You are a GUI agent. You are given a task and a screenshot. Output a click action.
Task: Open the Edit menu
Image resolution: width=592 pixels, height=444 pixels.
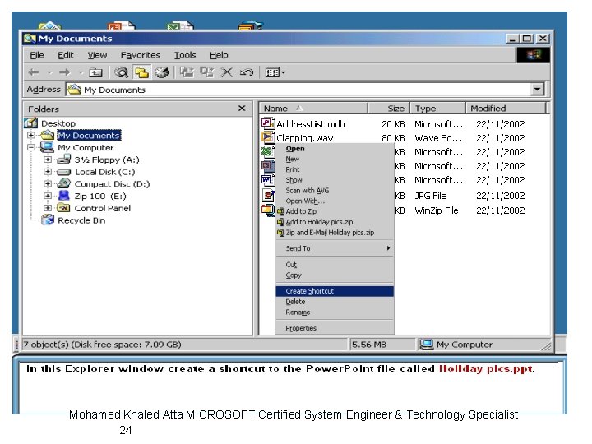click(66, 55)
